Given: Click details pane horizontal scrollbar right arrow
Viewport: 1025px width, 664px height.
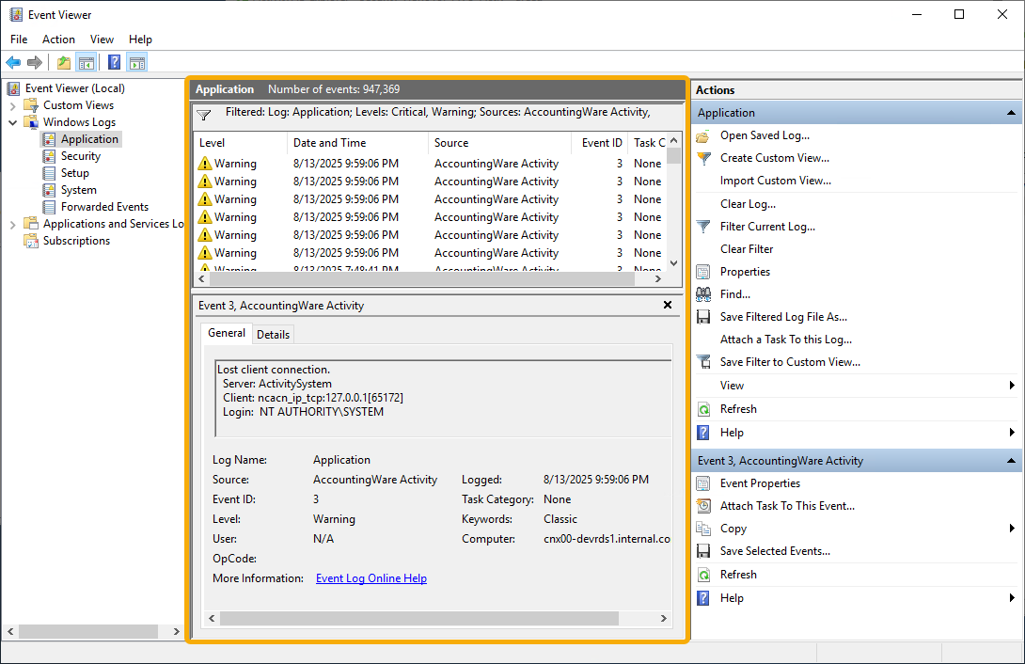Looking at the screenshot, I should point(664,618).
